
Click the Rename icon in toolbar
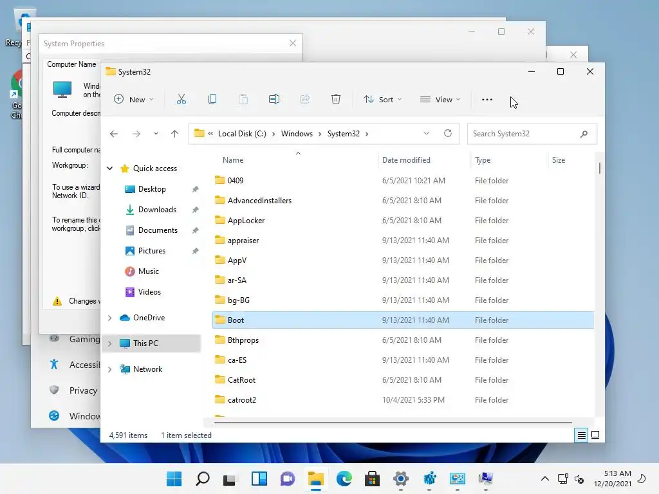click(274, 100)
